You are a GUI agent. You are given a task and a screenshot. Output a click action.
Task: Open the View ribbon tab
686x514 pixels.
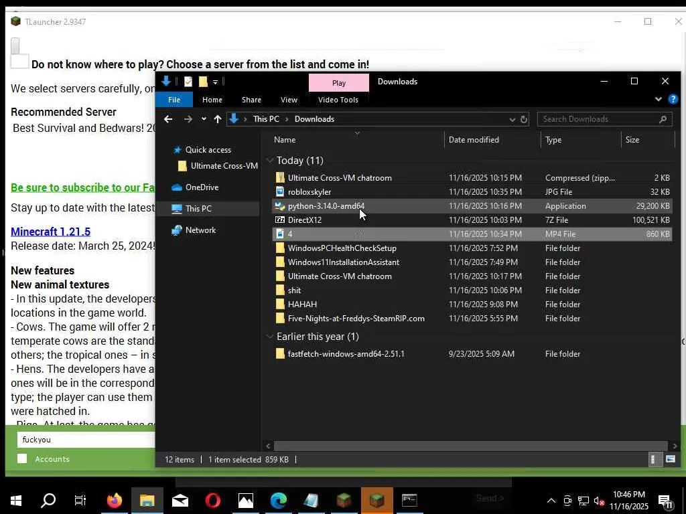pyautogui.click(x=289, y=100)
